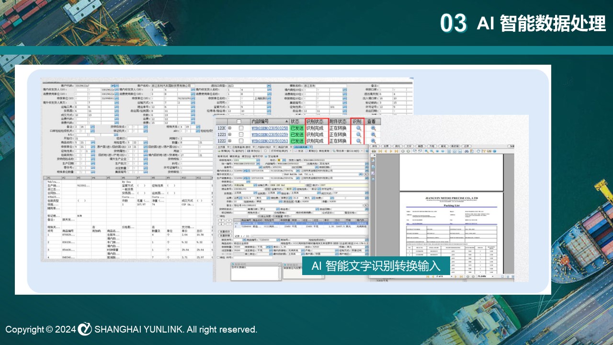
Task: Toggle the select-all checkbox in table header
Action: pyautogui.click(x=238, y=122)
